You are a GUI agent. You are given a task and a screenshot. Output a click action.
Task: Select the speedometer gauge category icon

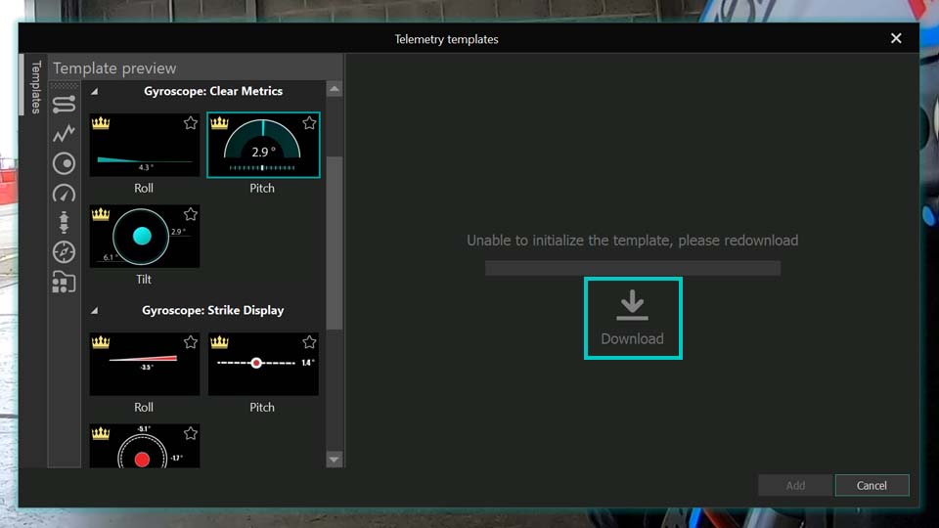[x=64, y=193]
